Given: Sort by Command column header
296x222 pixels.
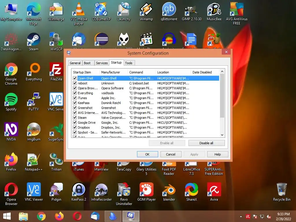Looking at the screenshot, I should point(142,72).
